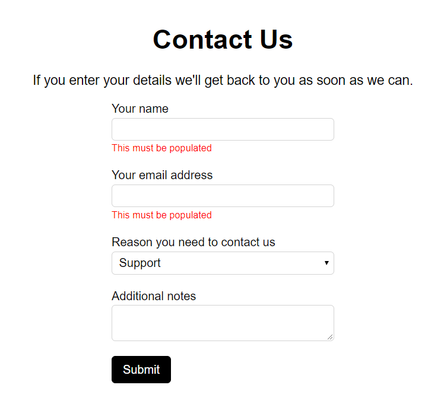Click the dropdown arrow beside Support
447x404 pixels.
tap(326, 263)
